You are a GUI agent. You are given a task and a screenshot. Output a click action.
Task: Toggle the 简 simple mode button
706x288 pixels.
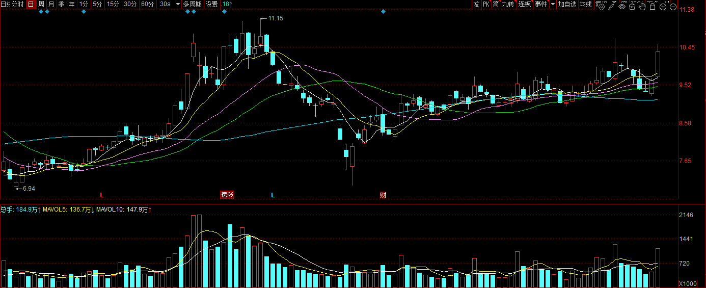[496, 4]
